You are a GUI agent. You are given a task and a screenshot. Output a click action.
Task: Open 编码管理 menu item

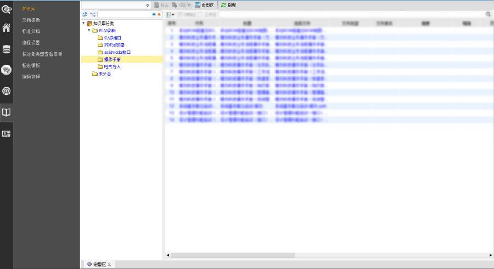[x=31, y=76]
